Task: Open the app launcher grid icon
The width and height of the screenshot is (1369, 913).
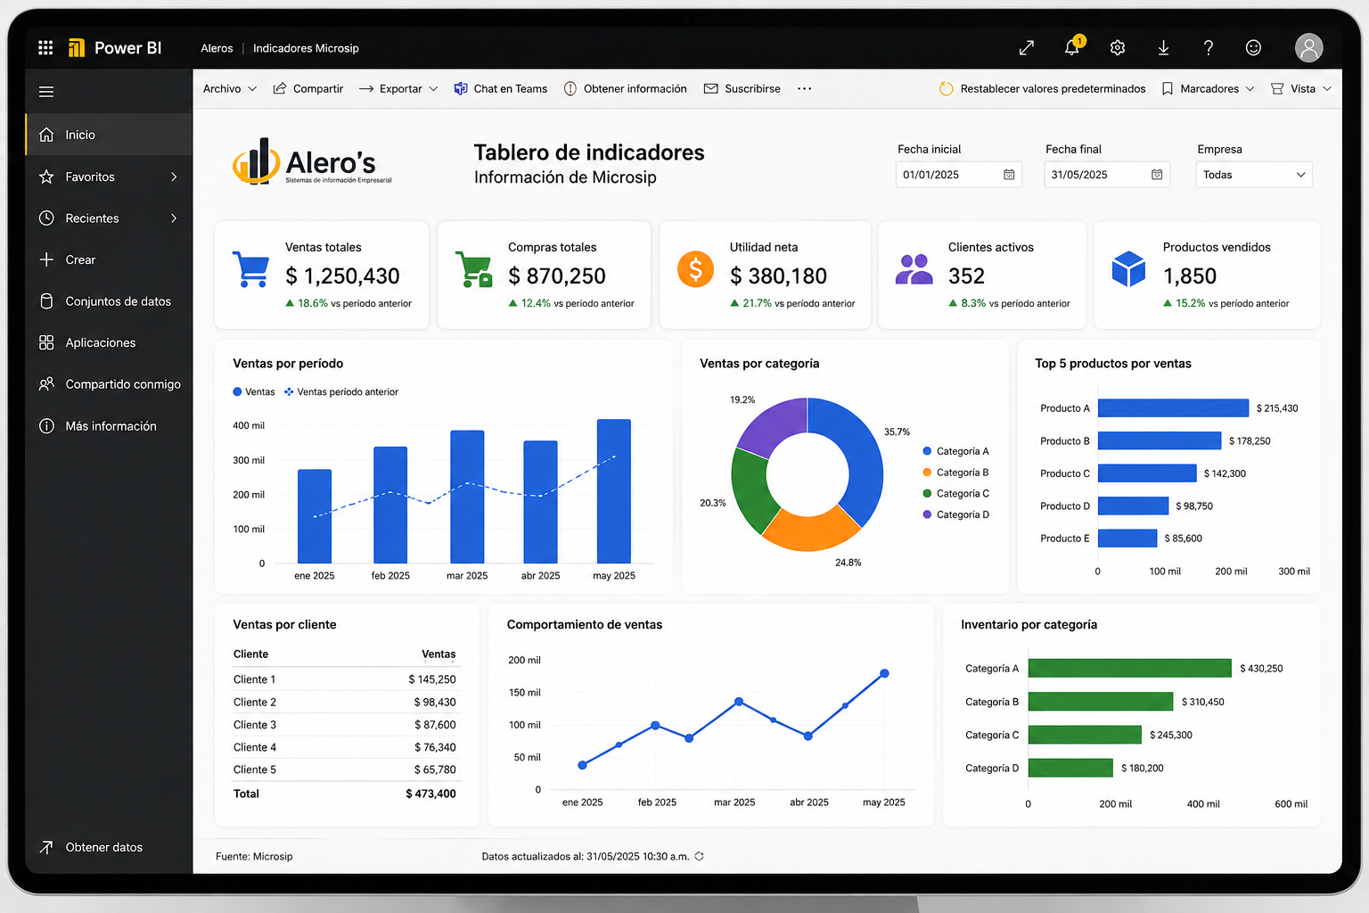Action: (45, 48)
